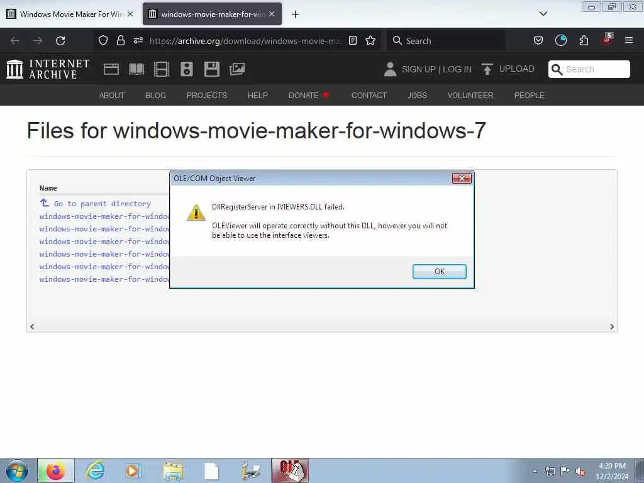This screenshot has height=483, width=644.
Task: Open the Texts book icon
Action: point(136,69)
